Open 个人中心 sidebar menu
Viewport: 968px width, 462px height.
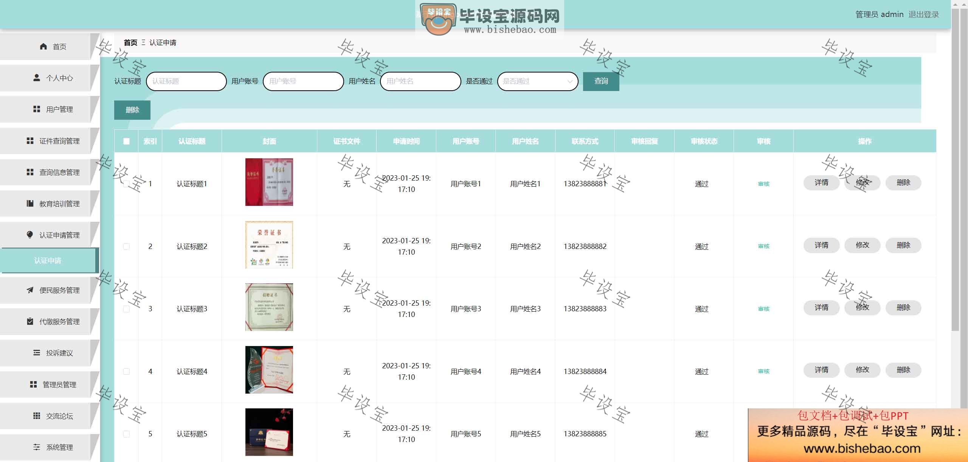[x=50, y=78]
